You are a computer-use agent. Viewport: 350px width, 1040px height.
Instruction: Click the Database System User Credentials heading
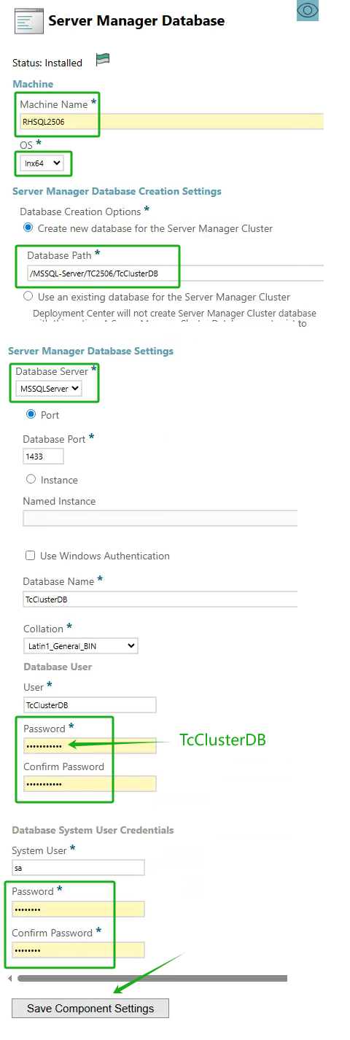coord(93,830)
